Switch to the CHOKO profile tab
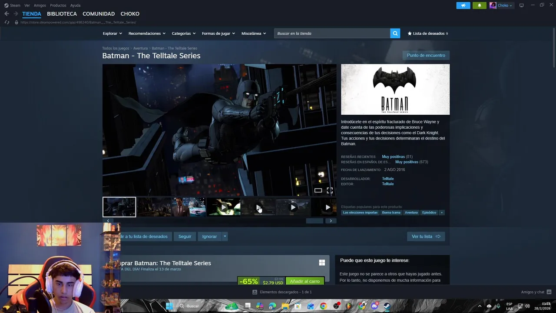The image size is (556, 313). pyautogui.click(x=130, y=14)
